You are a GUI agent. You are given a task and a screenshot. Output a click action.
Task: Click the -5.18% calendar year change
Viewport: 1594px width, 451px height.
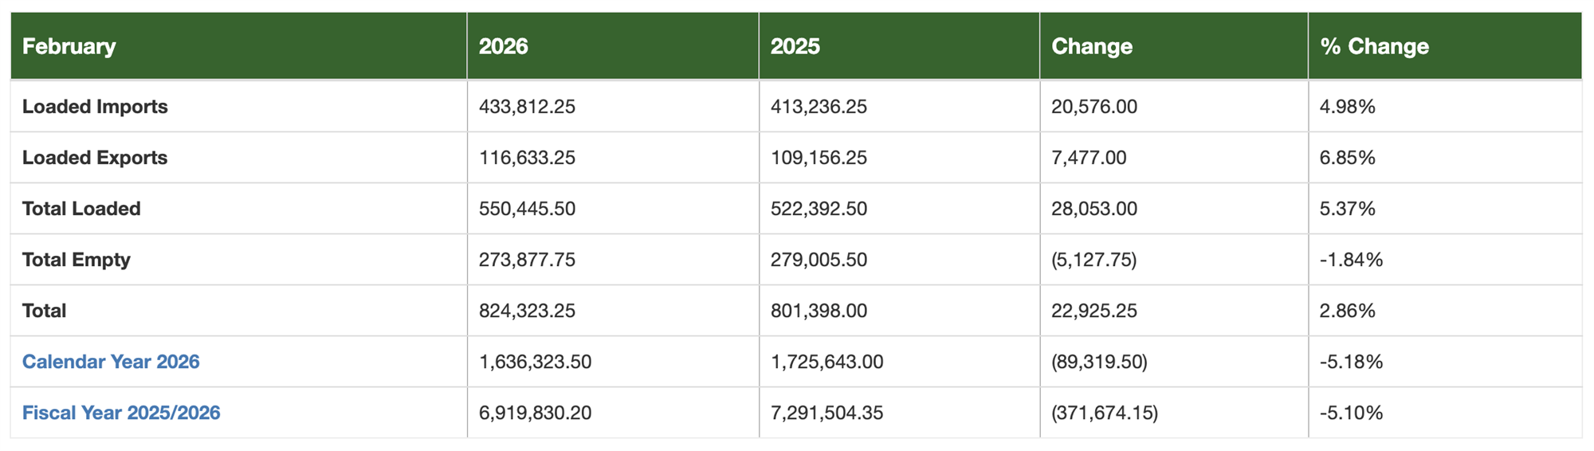tap(1351, 362)
